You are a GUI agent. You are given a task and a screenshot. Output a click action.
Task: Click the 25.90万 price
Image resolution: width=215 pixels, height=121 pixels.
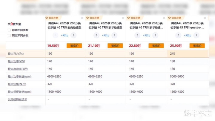tap(176, 46)
